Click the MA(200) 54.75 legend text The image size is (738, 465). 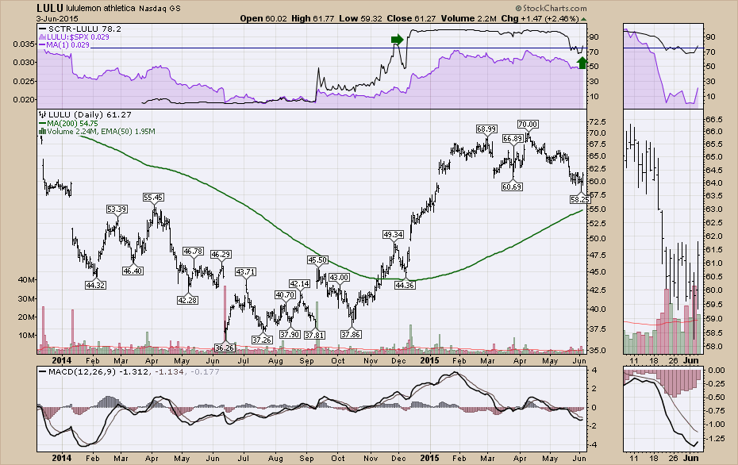tap(72, 123)
